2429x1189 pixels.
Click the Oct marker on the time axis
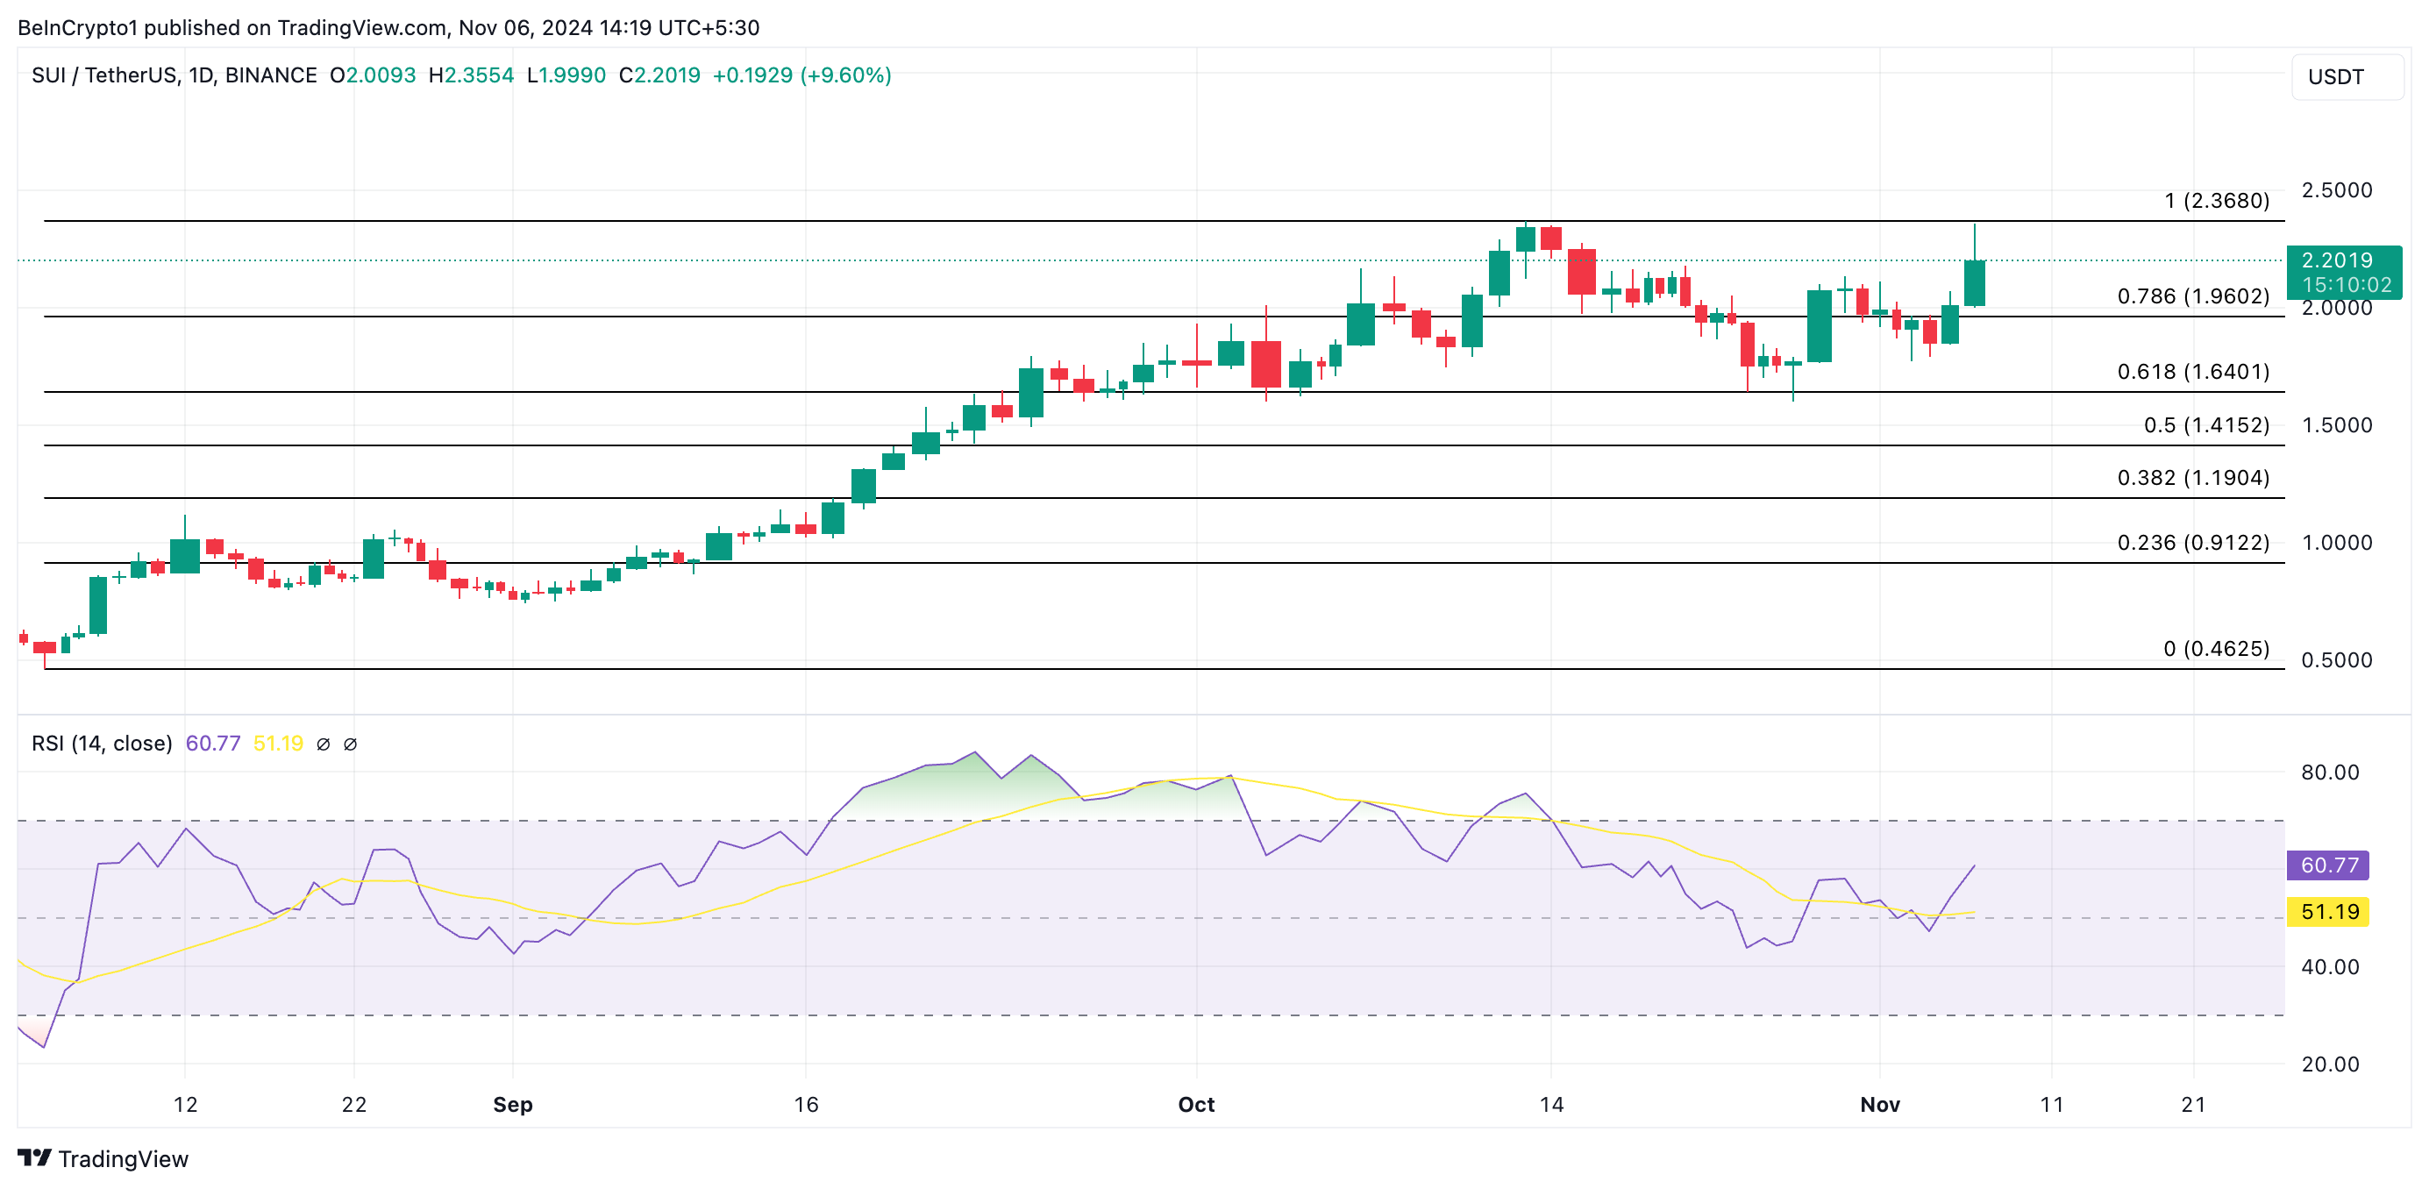click(1195, 1104)
